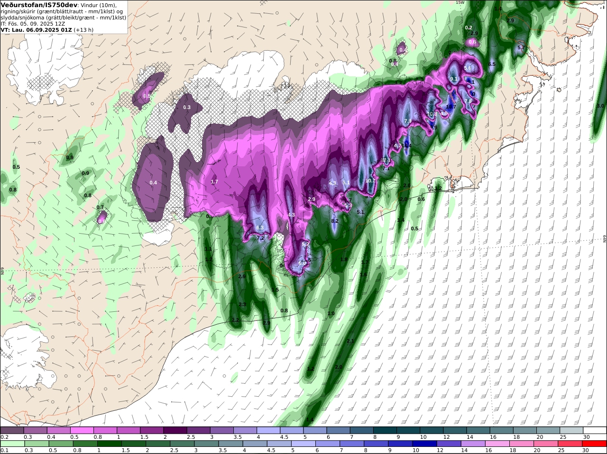Select the darkest purple swatch between 2 and 2.5
This screenshot has width=607, height=454.
(x=175, y=430)
